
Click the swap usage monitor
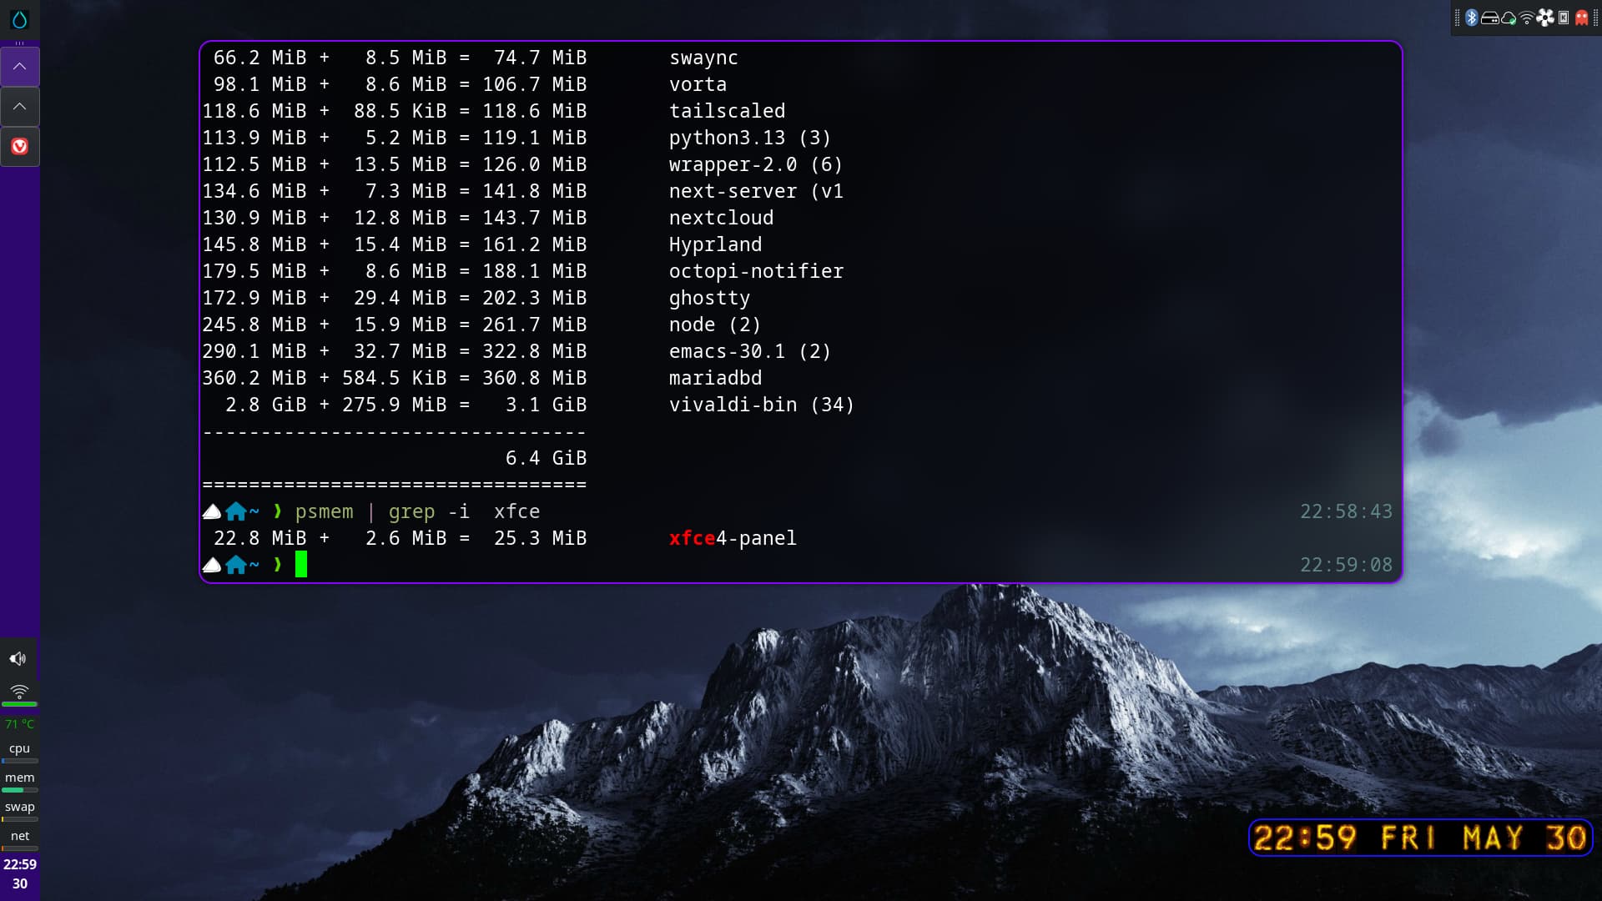19,812
